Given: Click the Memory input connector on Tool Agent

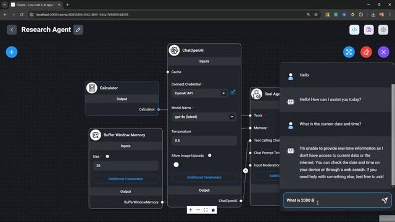Looking at the screenshot, I should click(250, 128).
